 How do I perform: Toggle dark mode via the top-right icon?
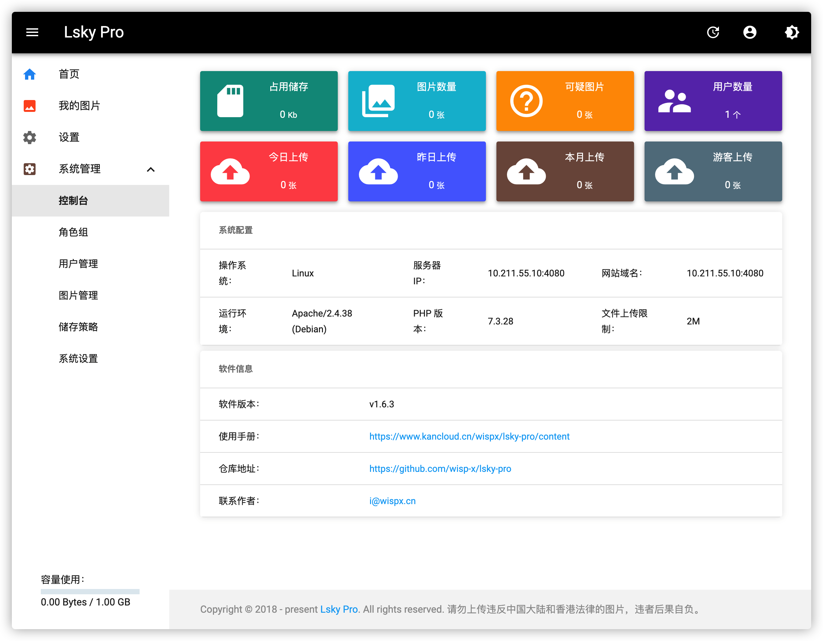[x=792, y=32]
